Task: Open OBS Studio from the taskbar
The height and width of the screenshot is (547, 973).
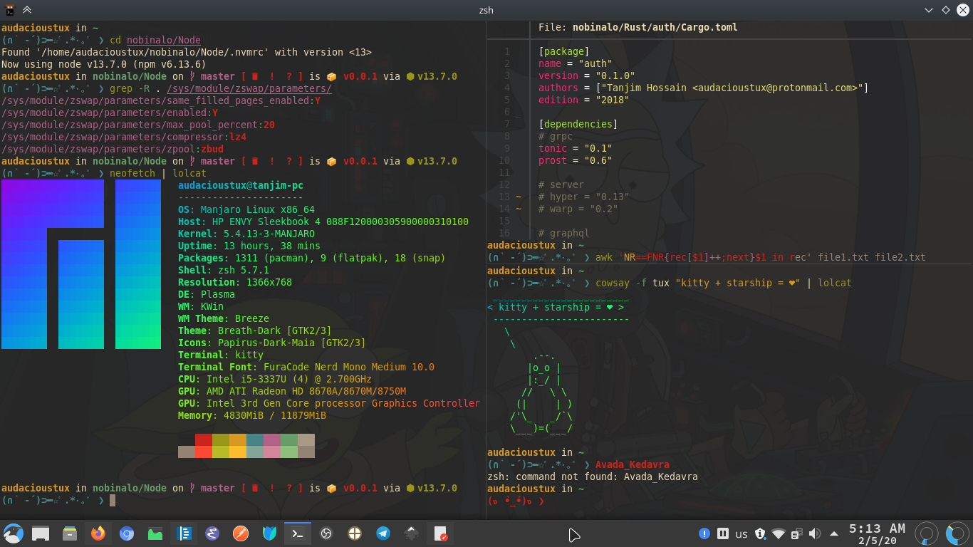Action: click(x=326, y=533)
